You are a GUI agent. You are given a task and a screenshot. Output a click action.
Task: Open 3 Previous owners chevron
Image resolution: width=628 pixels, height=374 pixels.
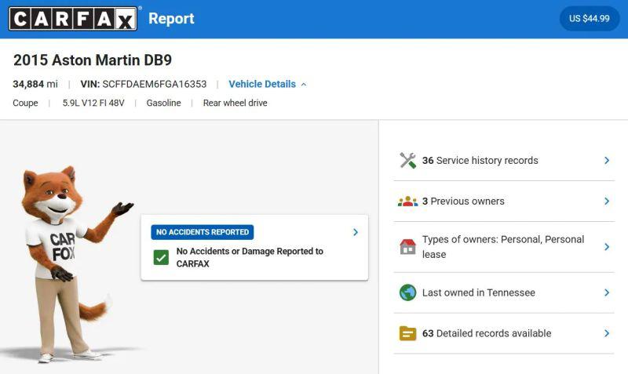pyautogui.click(x=607, y=202)
